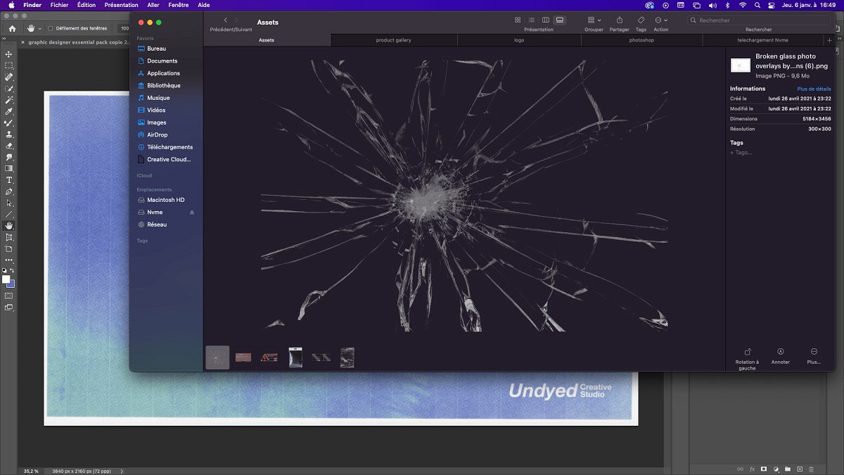Image resolution: width=844 pixels, height=475 pixels.
Task: Switch Finder to icon grid view
Action: (518, 20)
